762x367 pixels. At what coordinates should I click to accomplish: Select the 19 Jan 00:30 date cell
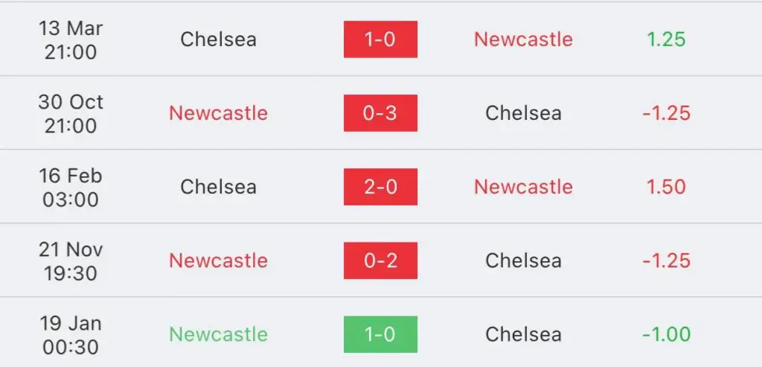[71, 336]
